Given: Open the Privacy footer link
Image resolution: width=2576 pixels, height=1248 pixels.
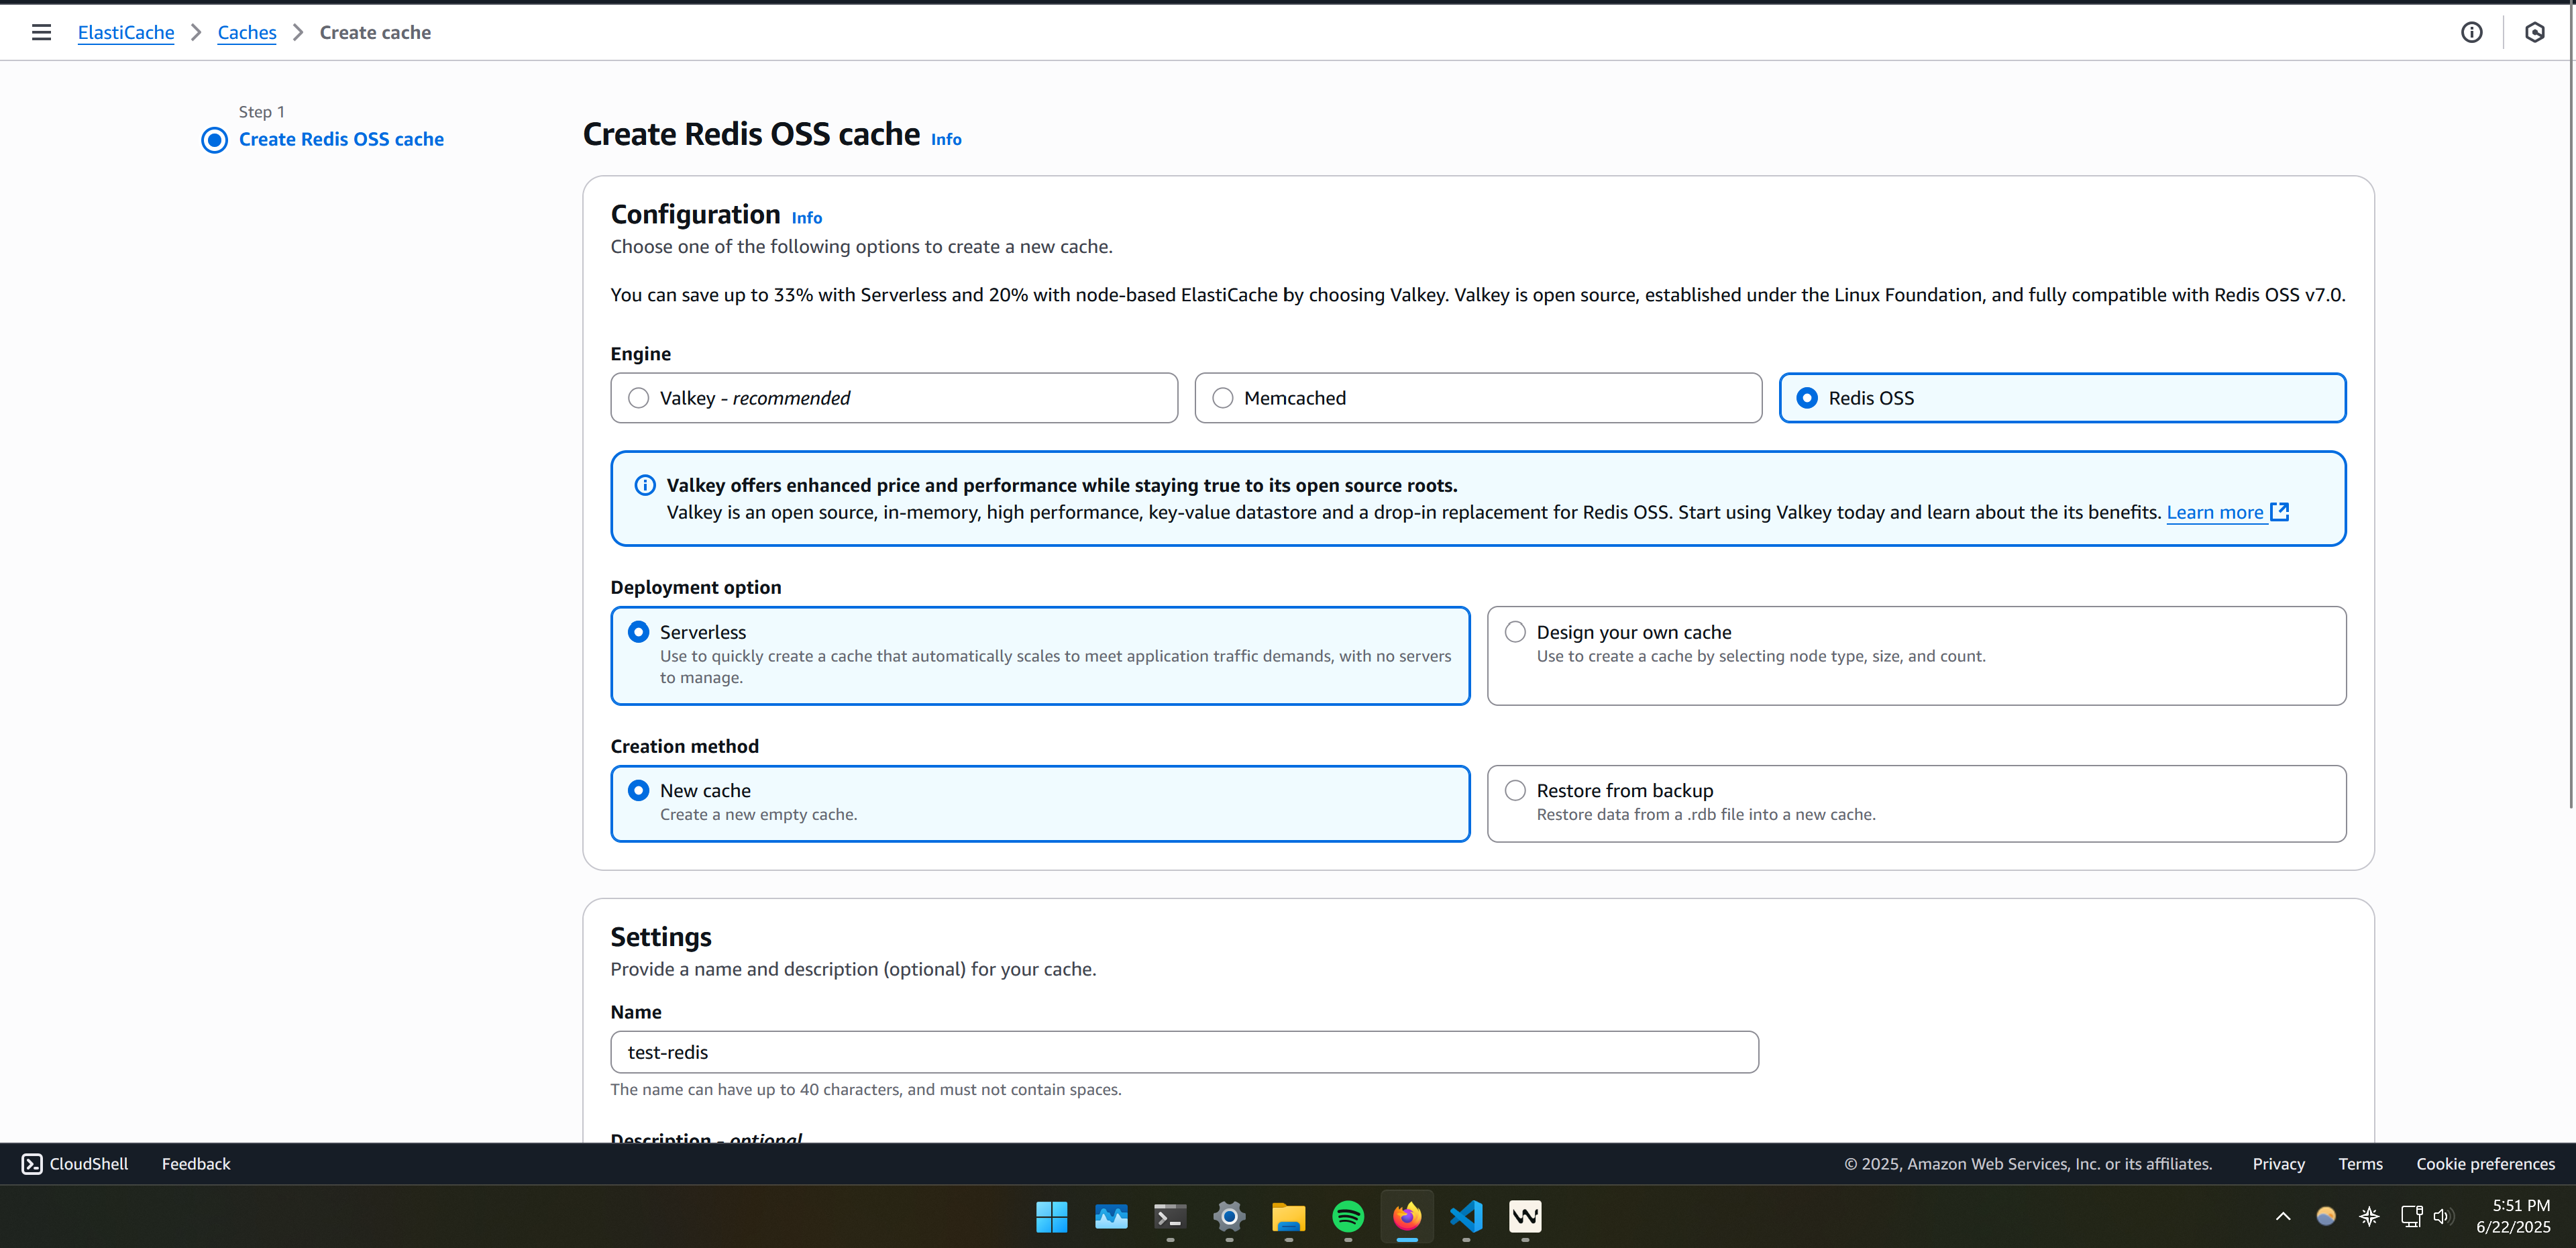Looking at the screenshot, I should coord(2278,1163).
